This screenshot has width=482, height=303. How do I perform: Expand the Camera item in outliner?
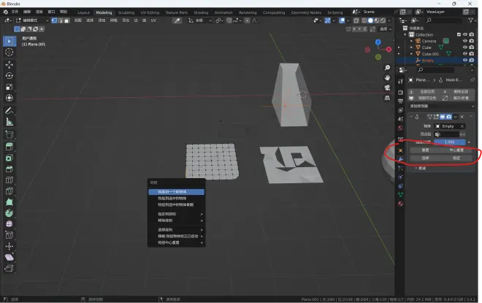coord(411,41)
